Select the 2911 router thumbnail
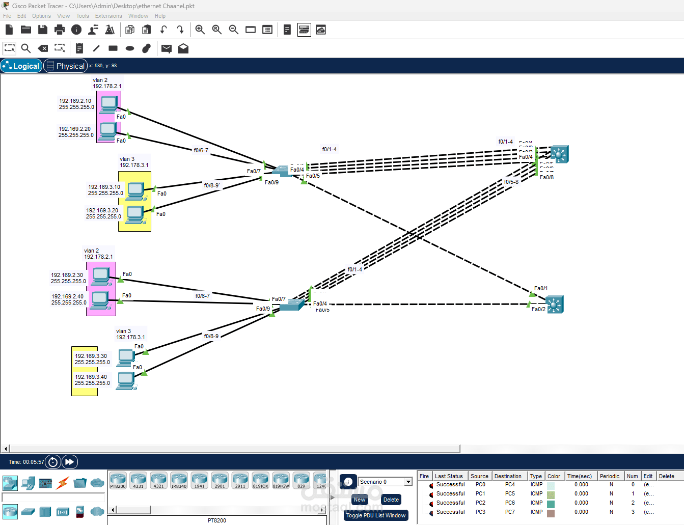Image resolution: width=684 pixels, height=525 pixels. point(240,479)
